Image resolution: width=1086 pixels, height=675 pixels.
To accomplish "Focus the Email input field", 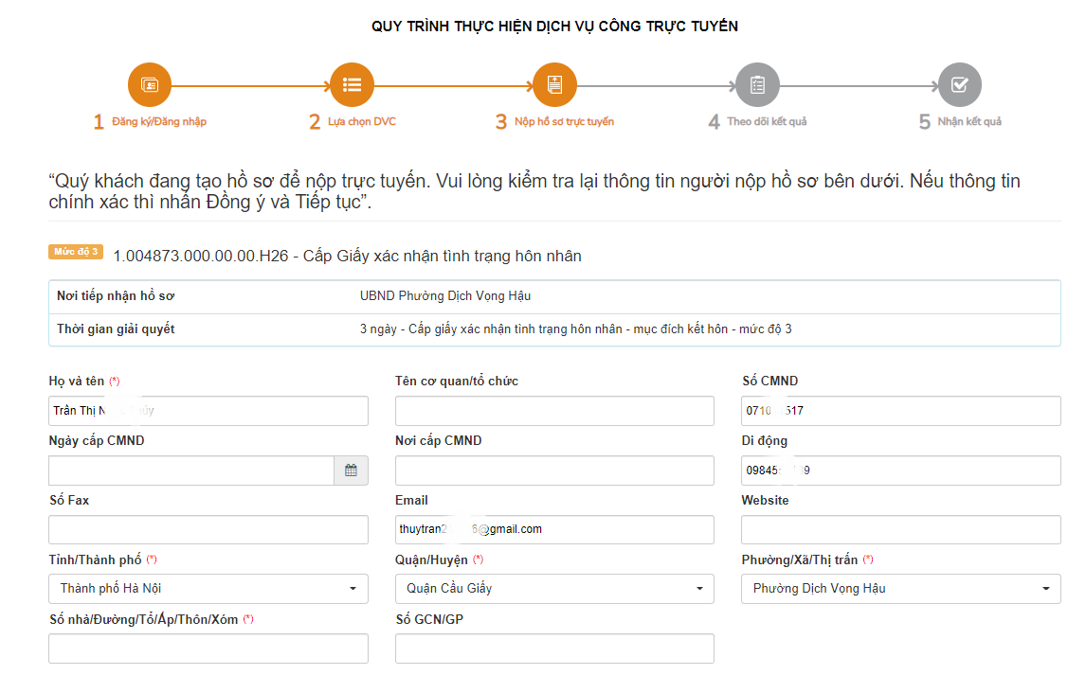I will pyautogui.click(x=554, y=530).
